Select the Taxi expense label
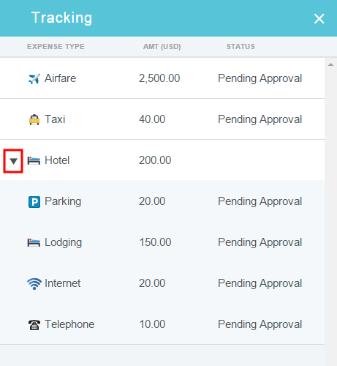The width and height of the screenshot is (337, 366). pos(55,119)
